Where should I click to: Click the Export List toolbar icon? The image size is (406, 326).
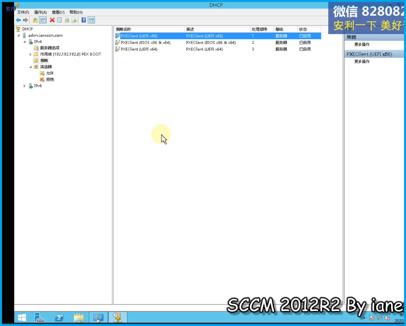click(x=74, y=20)
